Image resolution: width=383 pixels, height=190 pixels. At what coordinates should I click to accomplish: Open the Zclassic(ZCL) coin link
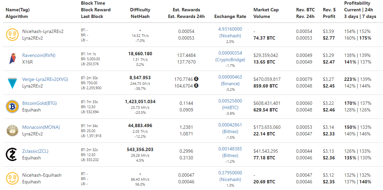coord(35,151)
